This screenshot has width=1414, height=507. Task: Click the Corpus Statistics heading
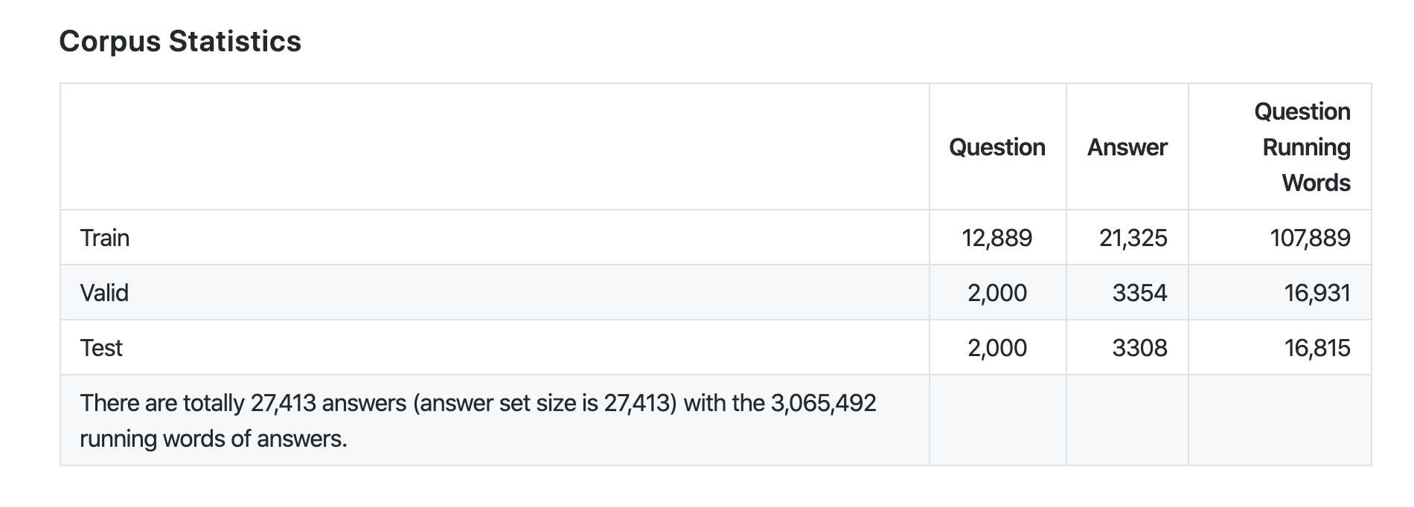(x=180, y=42)
